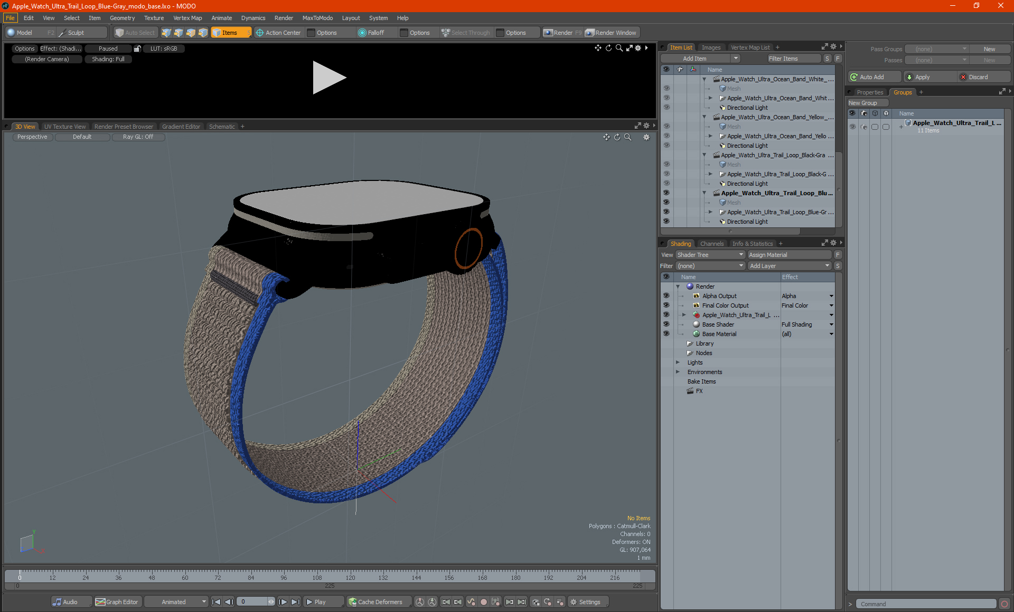Expand Lights in Shader Tree
The height and width of the screenshot is (612, 1014).
(678, 362)
